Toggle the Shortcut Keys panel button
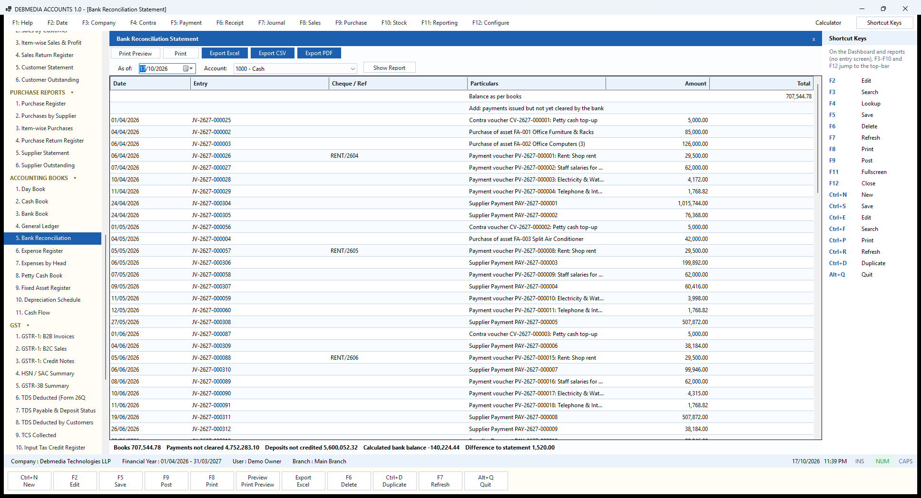The width and height of the screenshot is (921, 498). (x=884, y=23)
